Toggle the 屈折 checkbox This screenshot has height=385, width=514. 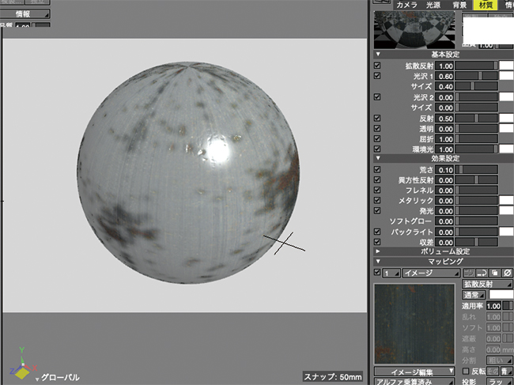click(x=377, y=139)
